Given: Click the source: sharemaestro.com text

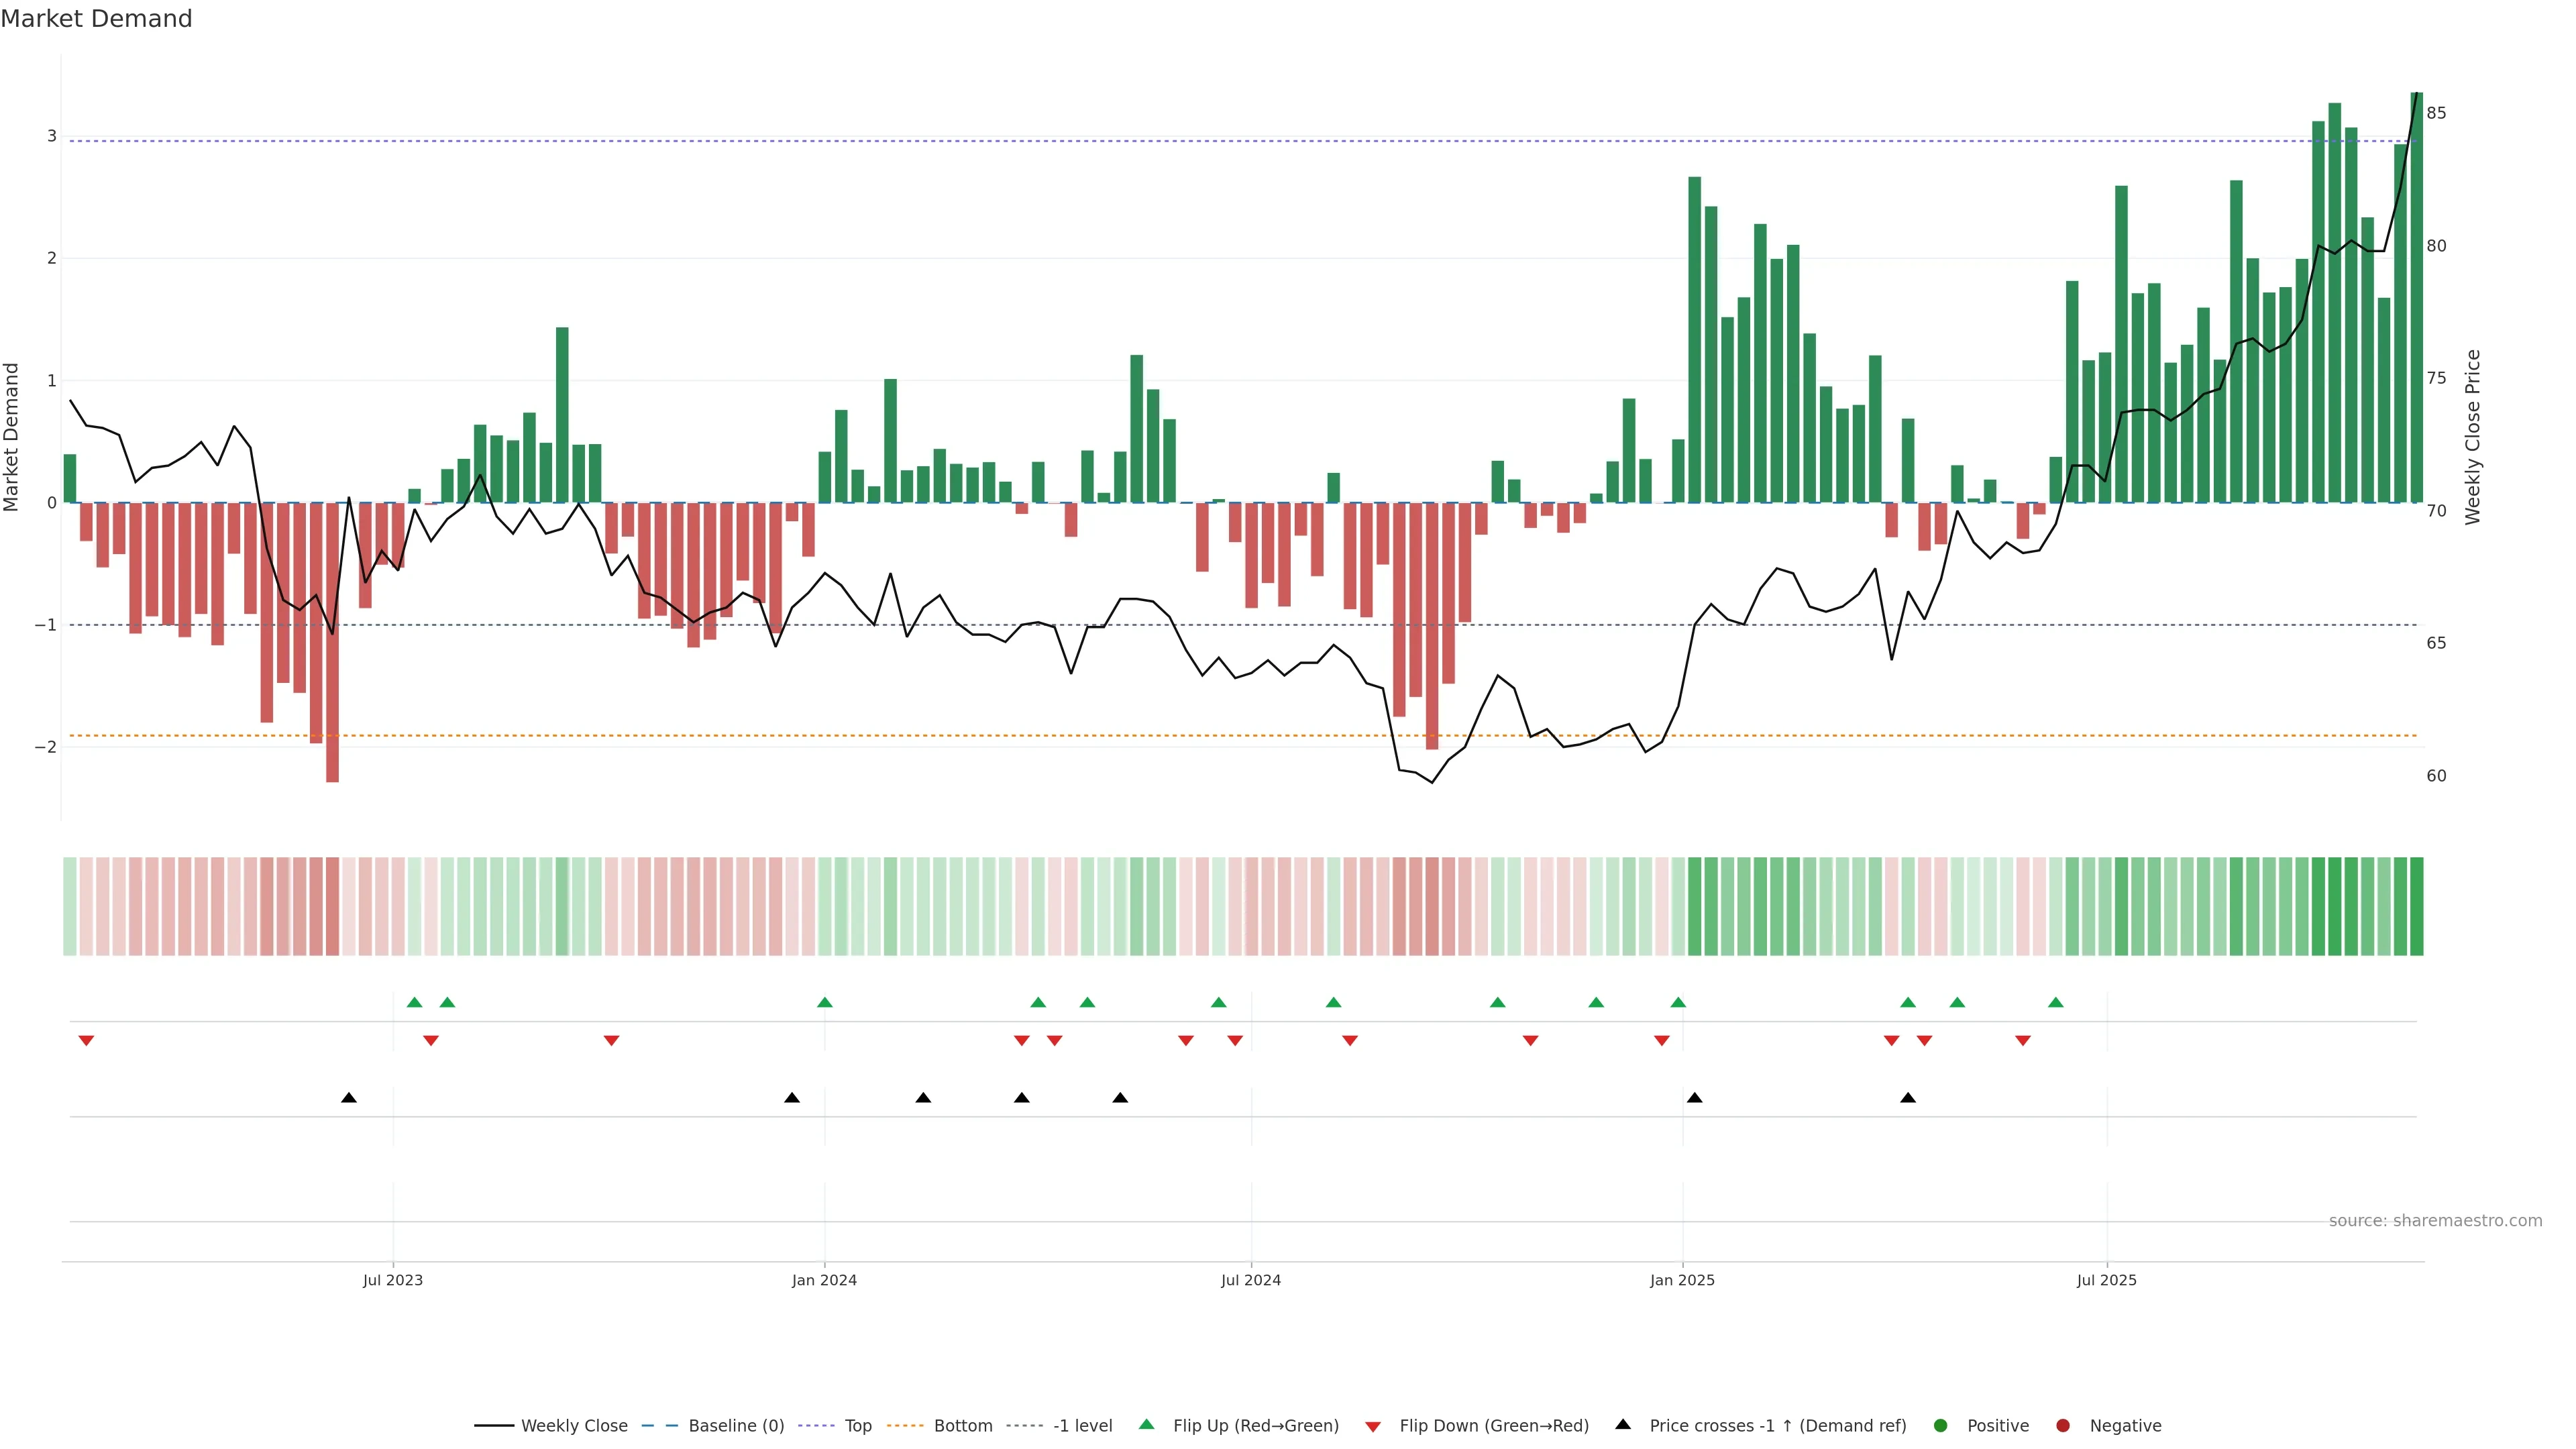Looking at the screenshot, I should coord(2435,1220).
